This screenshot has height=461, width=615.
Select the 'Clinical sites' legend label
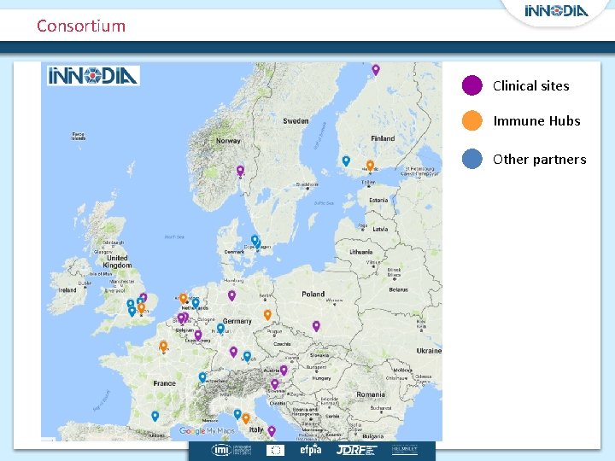[531, 86]
